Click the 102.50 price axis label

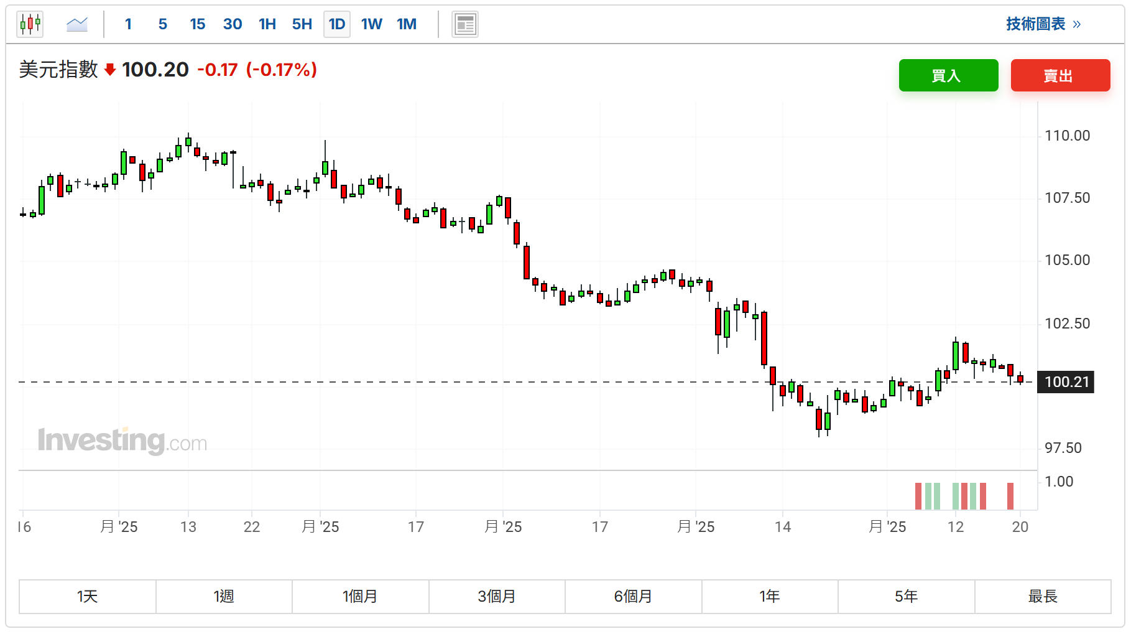tap(1067, 324)
